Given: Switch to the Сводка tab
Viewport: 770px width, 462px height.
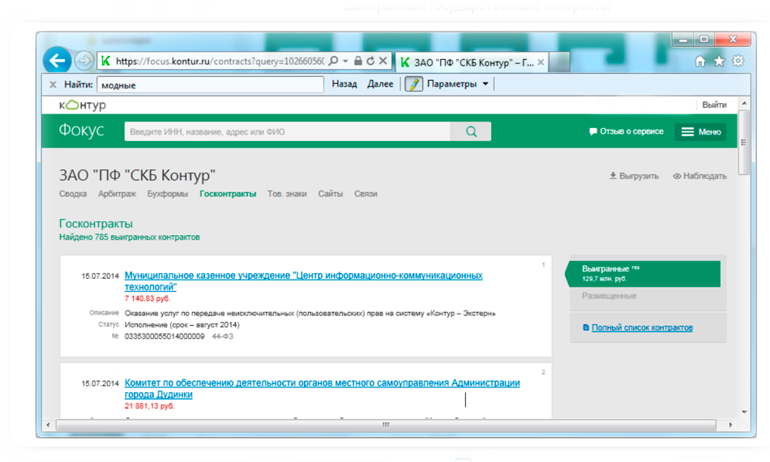Looking at the screenshot, I should [73, 194].
